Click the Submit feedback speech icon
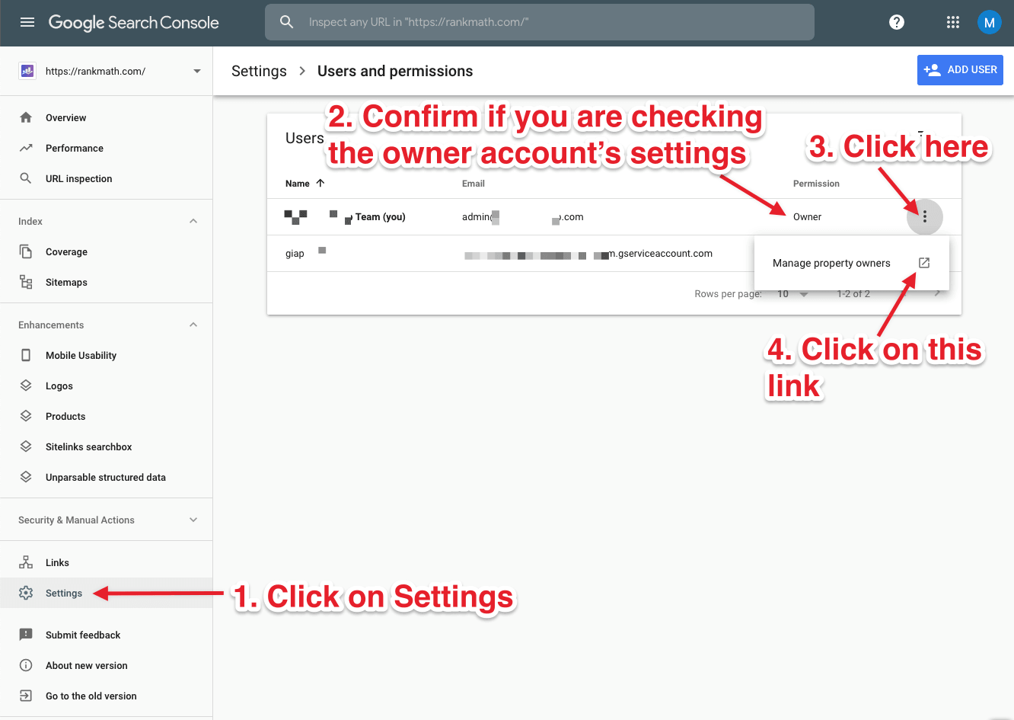The width and height of the screenshot is (1014, 720). pos(26,635)
